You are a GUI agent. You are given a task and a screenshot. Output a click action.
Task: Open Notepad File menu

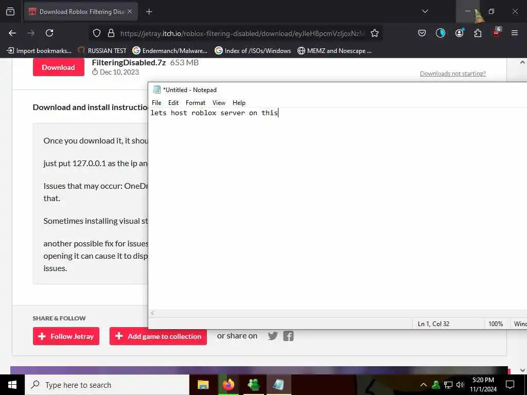tap(156, 103)
